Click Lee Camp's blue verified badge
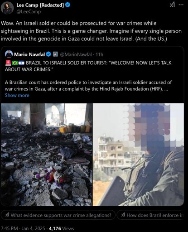The image size is (188, 232). tap(67, 5)
